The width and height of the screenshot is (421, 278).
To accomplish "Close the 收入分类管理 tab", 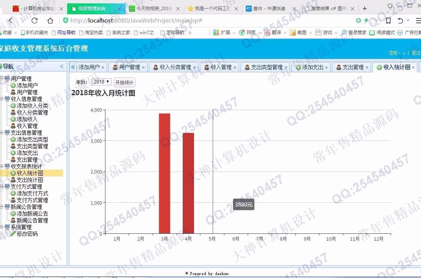I will pyautogui.click(x=194, y=67).
